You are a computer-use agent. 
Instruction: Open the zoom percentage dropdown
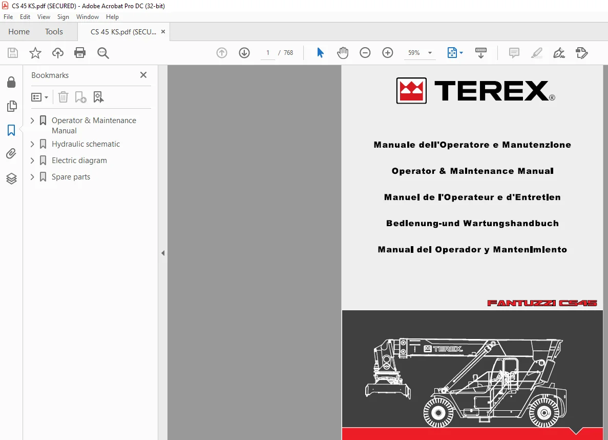pos(430,53)
